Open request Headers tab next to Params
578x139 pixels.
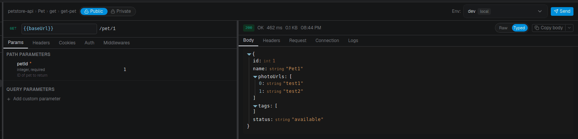[x=41, y=43]
